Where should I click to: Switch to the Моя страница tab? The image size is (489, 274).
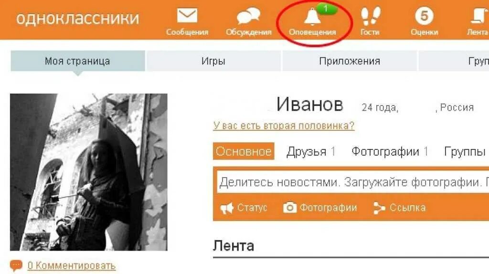click(78, 61)
